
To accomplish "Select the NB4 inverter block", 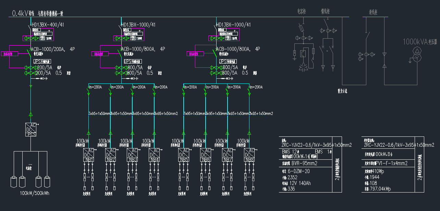I will tap(154, 155).
